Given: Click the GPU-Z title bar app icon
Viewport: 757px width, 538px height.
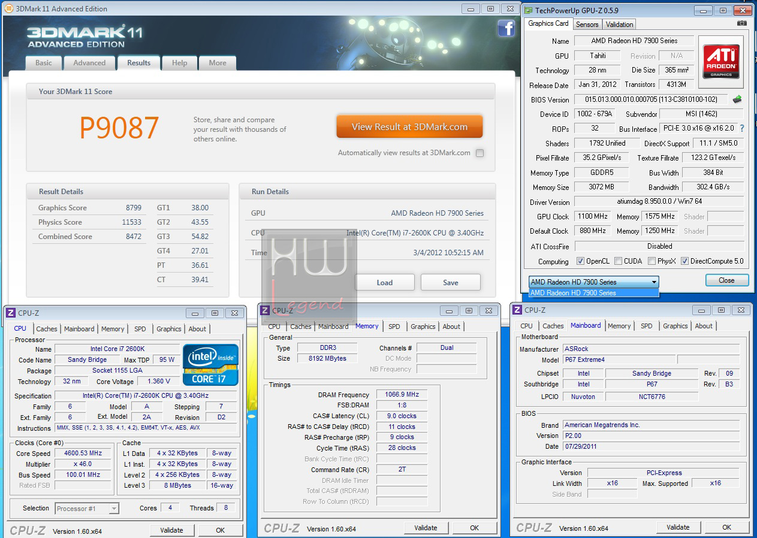Looking at the screenshot, I should (528, 11).
